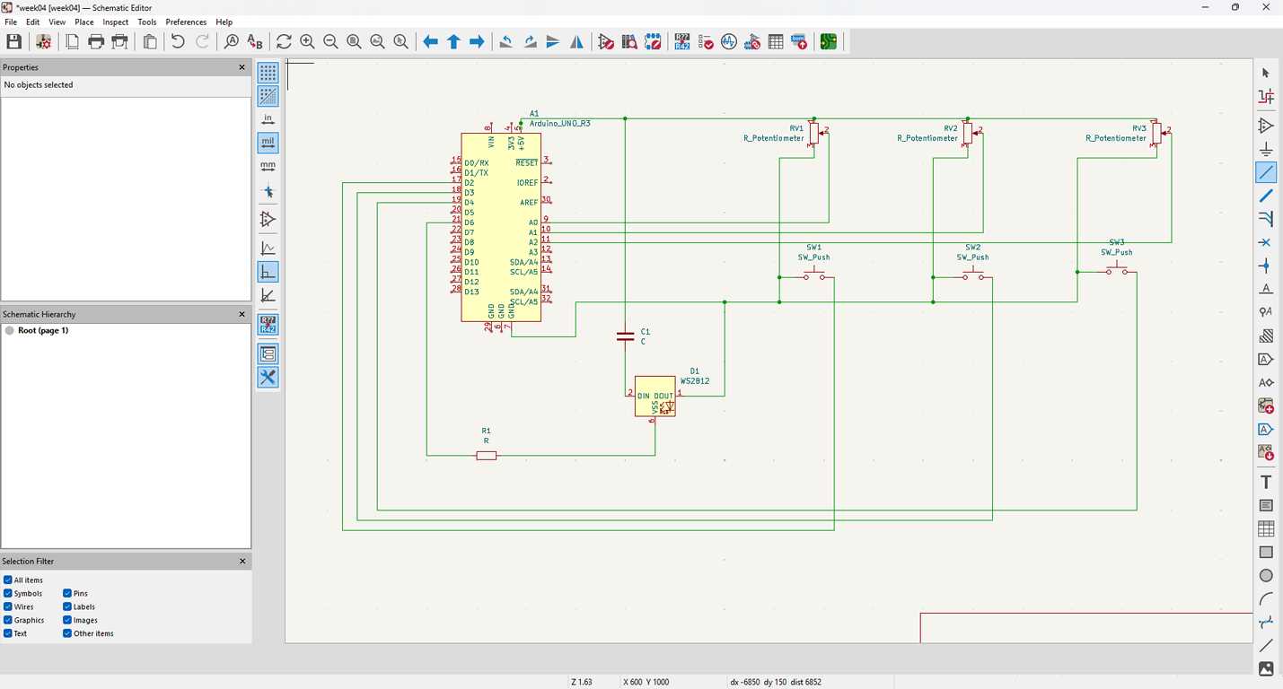This screenshot has height=689, width=1283.
Task: Select Root (page 1) in hierarchy
Action: [42, 330]
